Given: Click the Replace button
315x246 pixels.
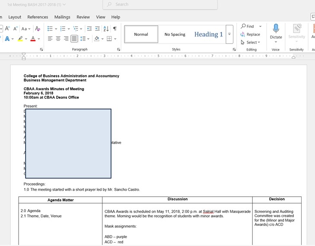Looking at the screenshot, I should [x=251, y=35].
